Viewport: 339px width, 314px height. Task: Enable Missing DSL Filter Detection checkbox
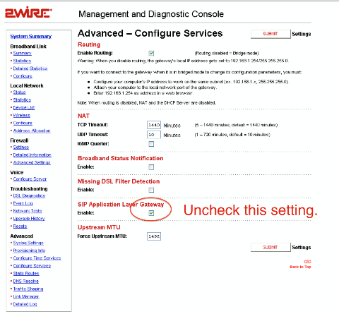151,190
